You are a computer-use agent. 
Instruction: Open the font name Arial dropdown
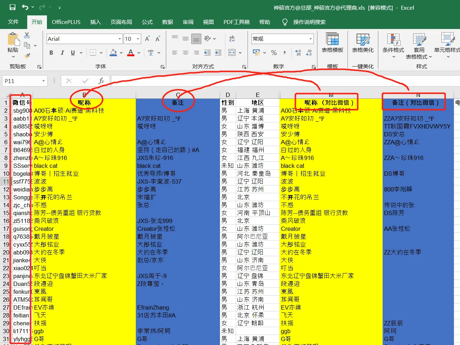(120, 39)
